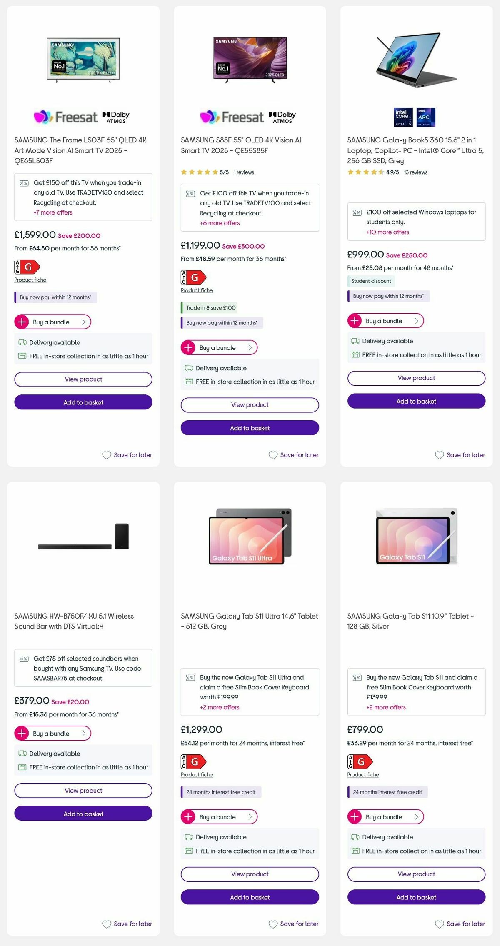Screen dimensions: 500x946
Task: Save The Frame 65" TV for later
Action: click(127, 455)
